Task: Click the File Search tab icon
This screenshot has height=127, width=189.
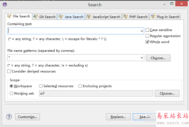Action: (9, 16)
